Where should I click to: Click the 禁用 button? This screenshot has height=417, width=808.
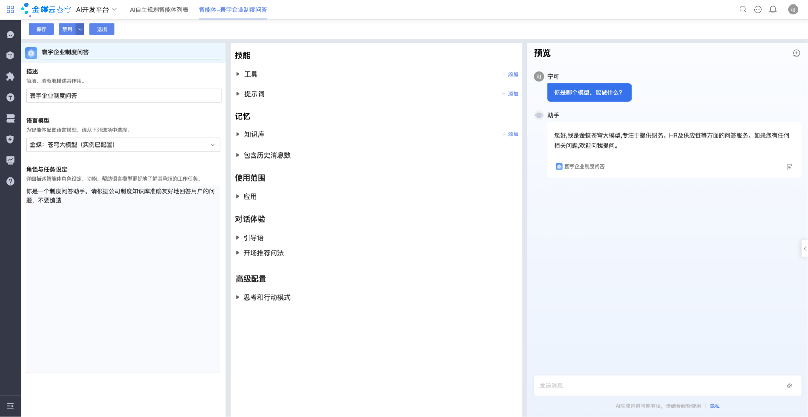point(67,29)
